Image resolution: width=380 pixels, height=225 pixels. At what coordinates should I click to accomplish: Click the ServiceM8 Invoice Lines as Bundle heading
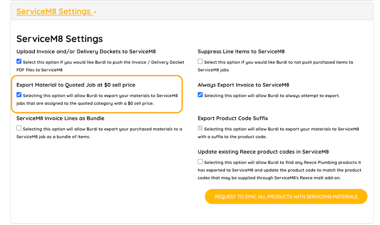pos(60,118)
